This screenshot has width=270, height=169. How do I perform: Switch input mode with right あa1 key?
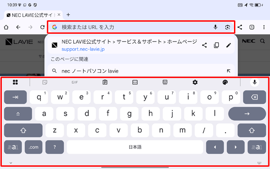(x=257, y=147)
